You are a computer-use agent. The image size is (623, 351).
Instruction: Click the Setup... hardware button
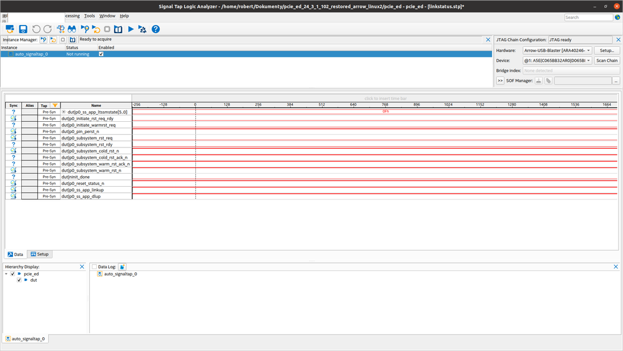(x=607, y=51)
